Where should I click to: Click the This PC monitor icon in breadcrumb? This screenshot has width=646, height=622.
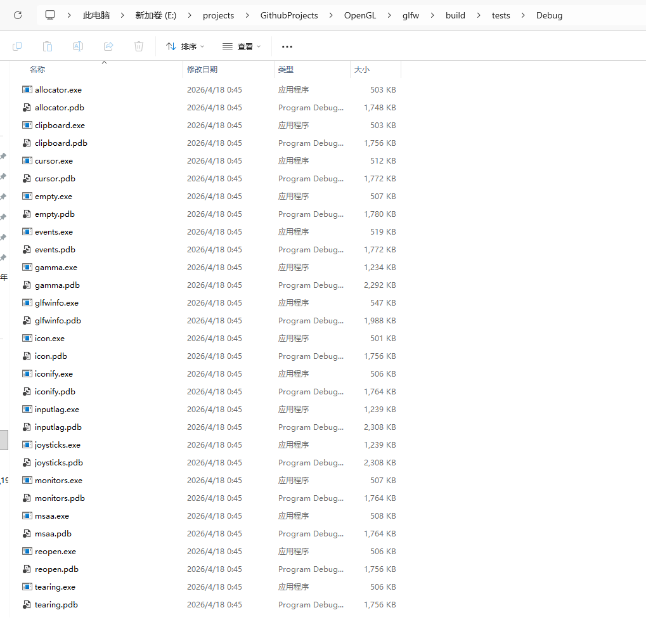pyautogui.click(x=50, y=15)
